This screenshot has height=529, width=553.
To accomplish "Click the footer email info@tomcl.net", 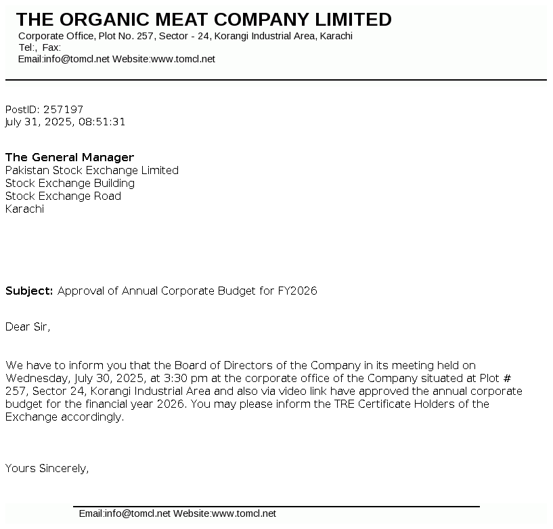I will click(137, 513).
